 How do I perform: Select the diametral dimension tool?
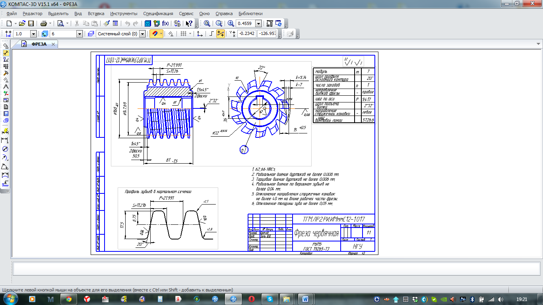(5, 149)
